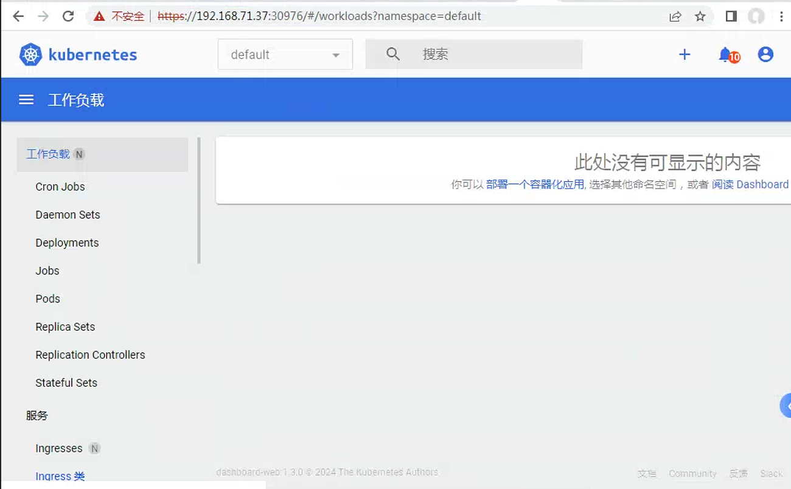791x489 pixels.
Task: Click the share page icon in address bar
Action: tap(675, 16)
